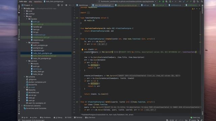Commit changes with checkmark icon
The image size is (216, 121).
(x=187, y=1)
